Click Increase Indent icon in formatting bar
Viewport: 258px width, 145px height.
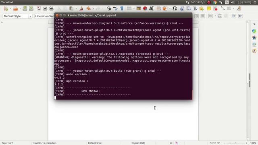click(x=234, y=16)
